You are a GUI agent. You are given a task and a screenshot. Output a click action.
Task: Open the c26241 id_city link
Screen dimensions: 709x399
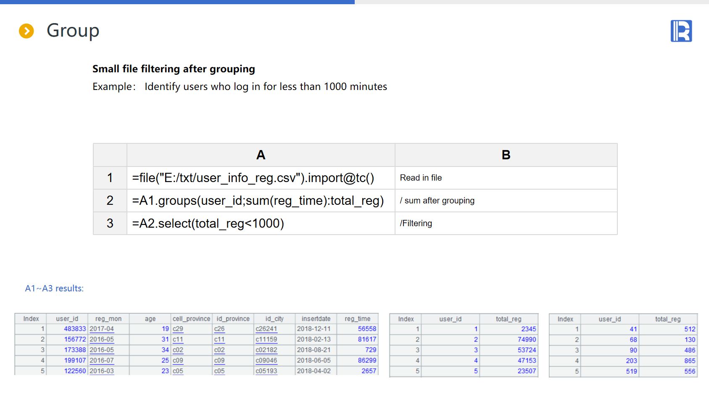click(x=266, y=329)
